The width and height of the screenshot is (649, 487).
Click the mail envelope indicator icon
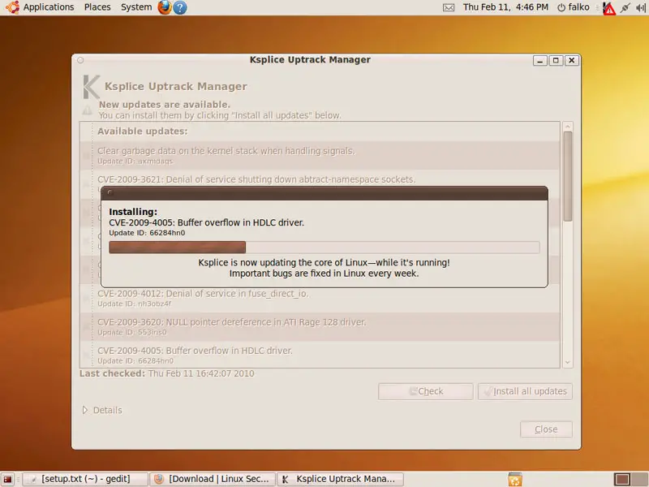[449, 7]
